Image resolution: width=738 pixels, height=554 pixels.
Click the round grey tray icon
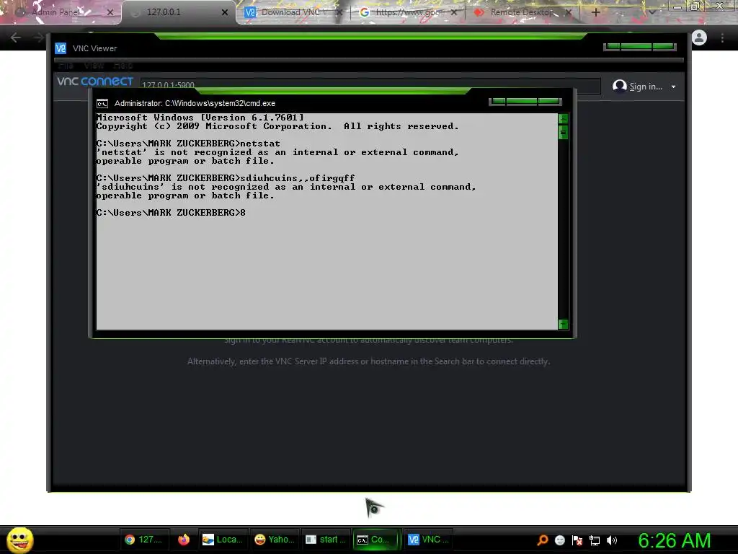559,540
